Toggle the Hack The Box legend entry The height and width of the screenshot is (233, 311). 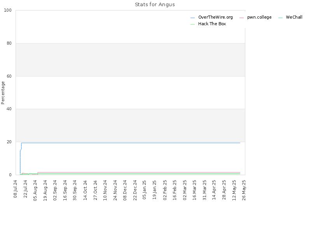pos(208,24)
